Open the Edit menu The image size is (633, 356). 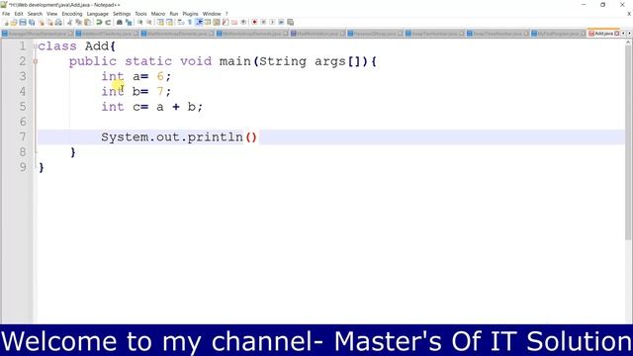pyautogui.click(x=19, y=14)
